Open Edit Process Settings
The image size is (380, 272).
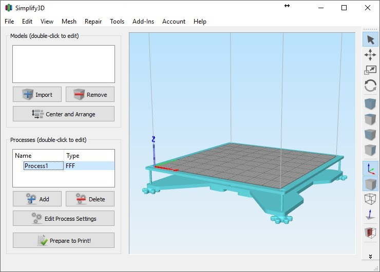coord(64,218)
